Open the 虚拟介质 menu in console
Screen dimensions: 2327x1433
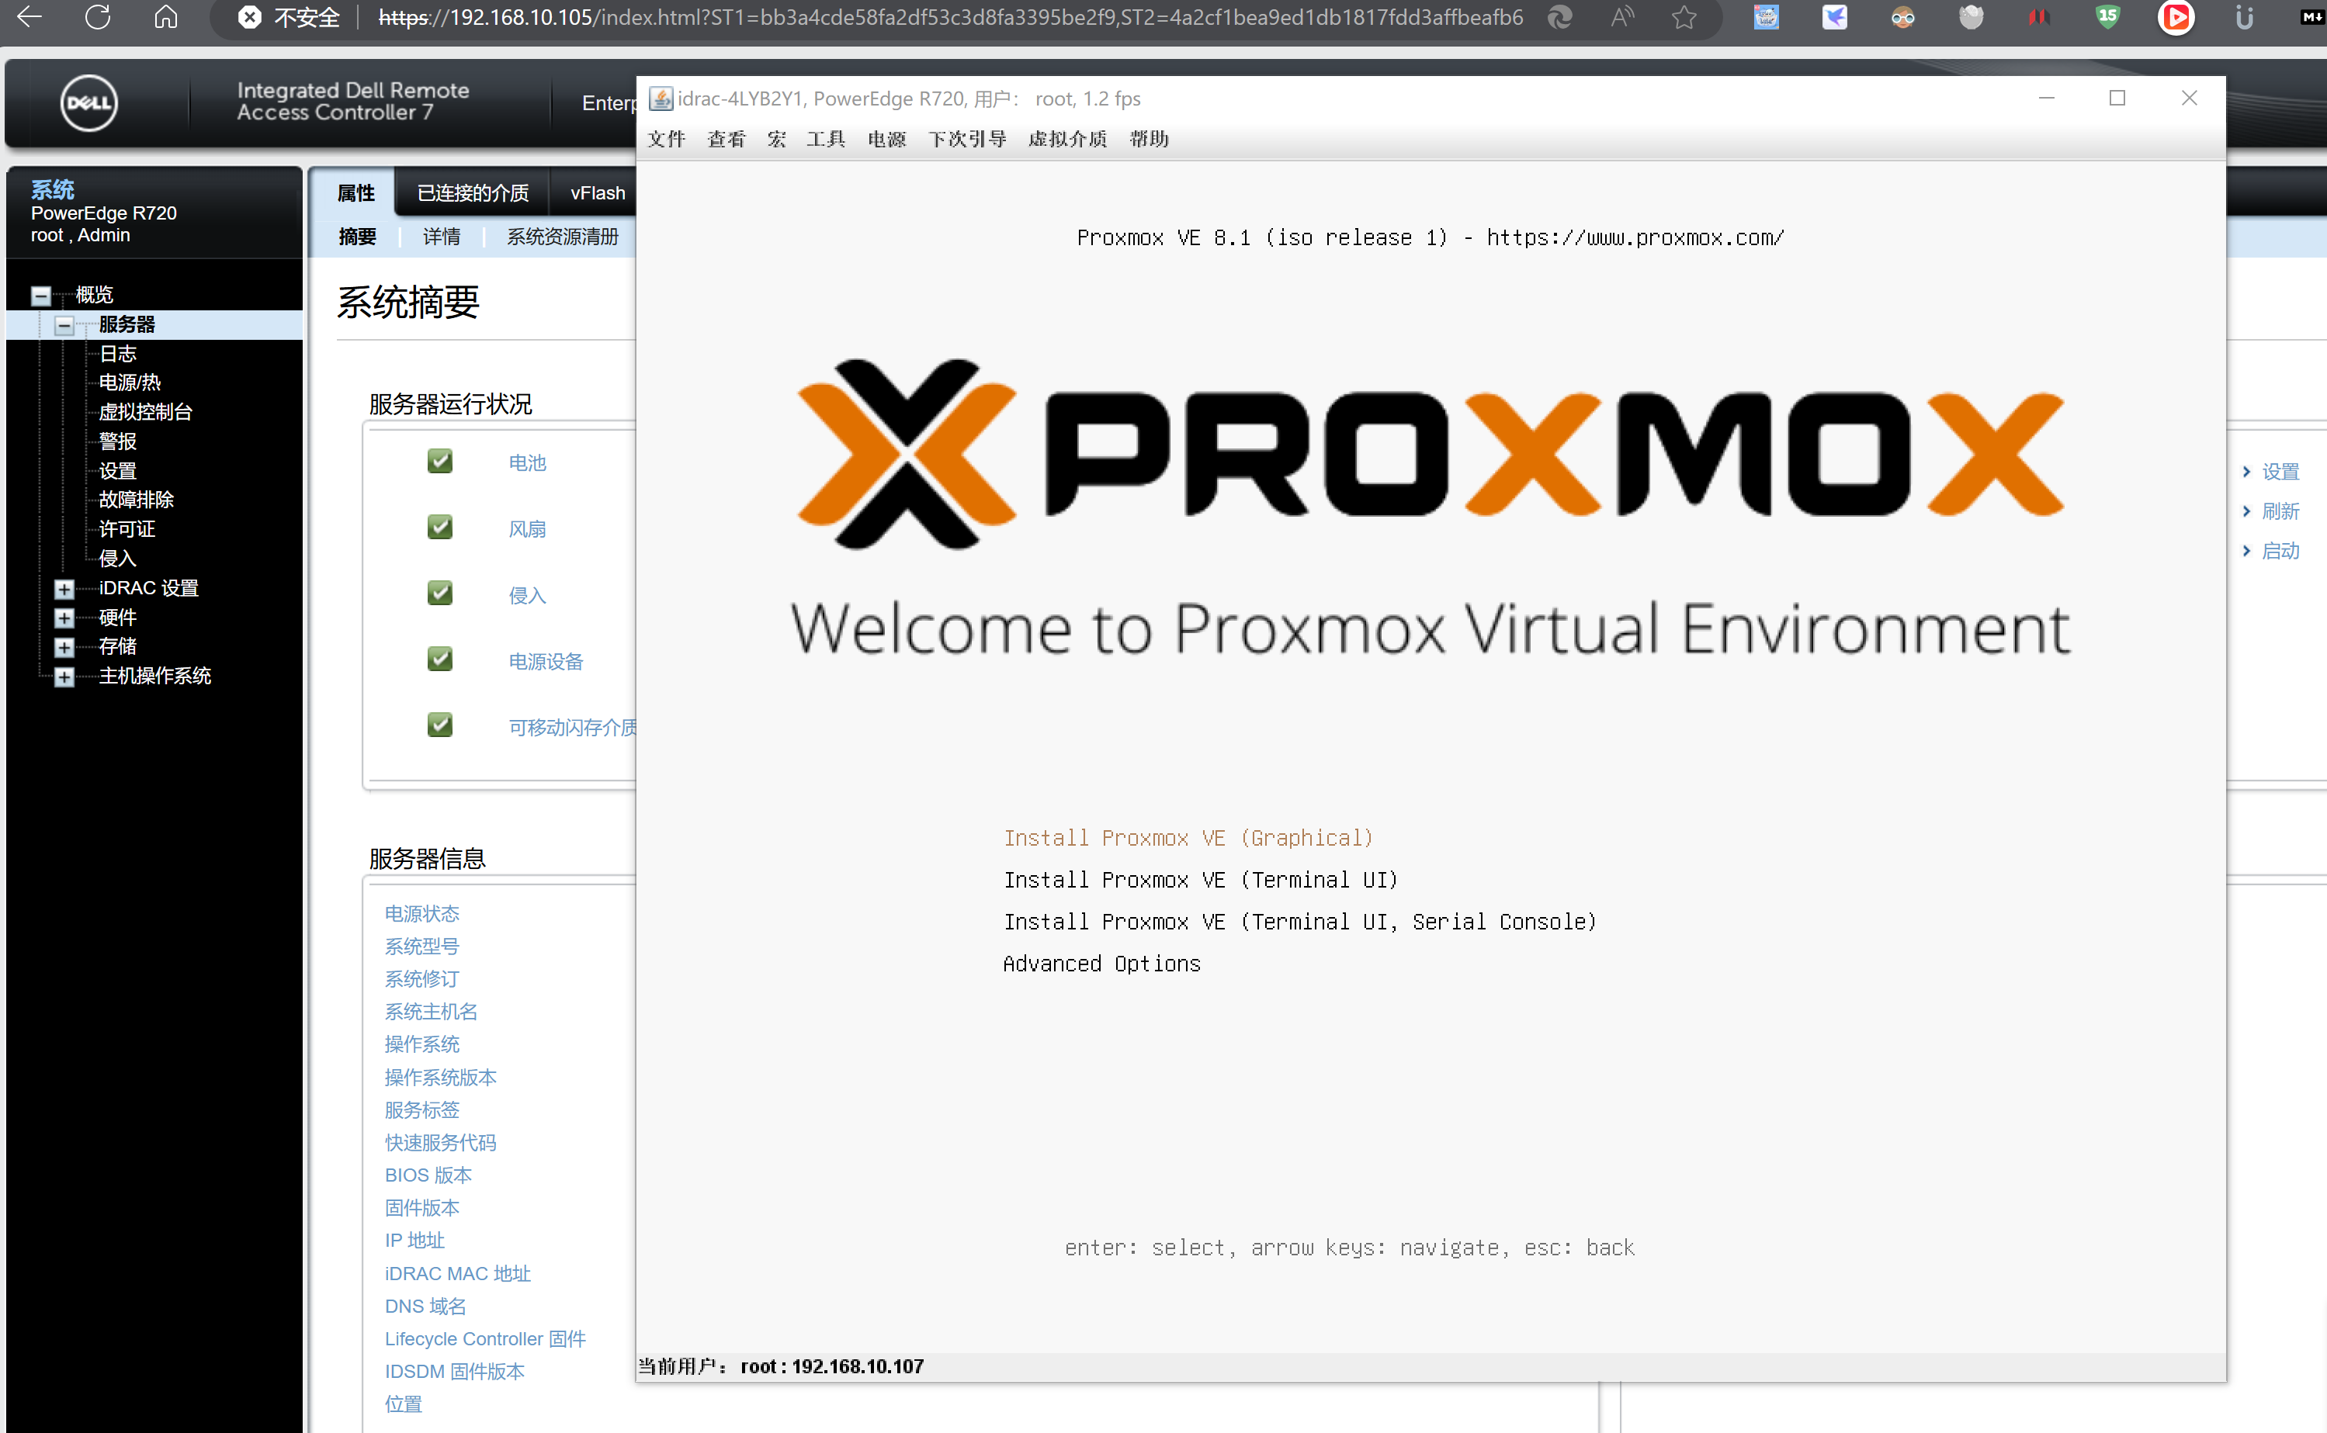pos(1066,140)
